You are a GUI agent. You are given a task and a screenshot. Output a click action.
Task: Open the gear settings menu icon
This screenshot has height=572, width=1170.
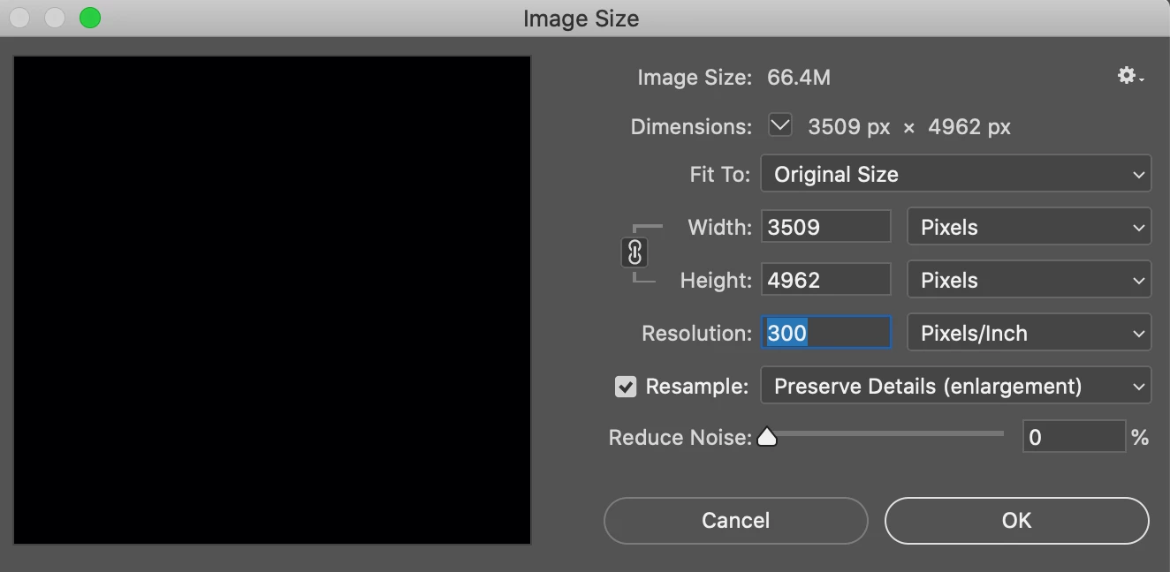click(1130, 77)
